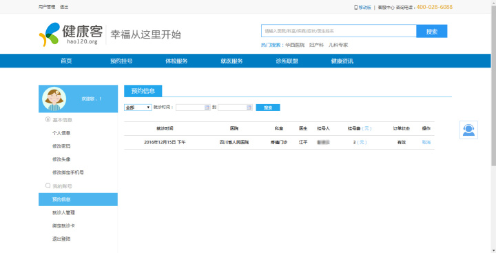The height and width of the screenshot is (253, 496).
Task: Click the 退出 link at top
Action: point(64,7)
